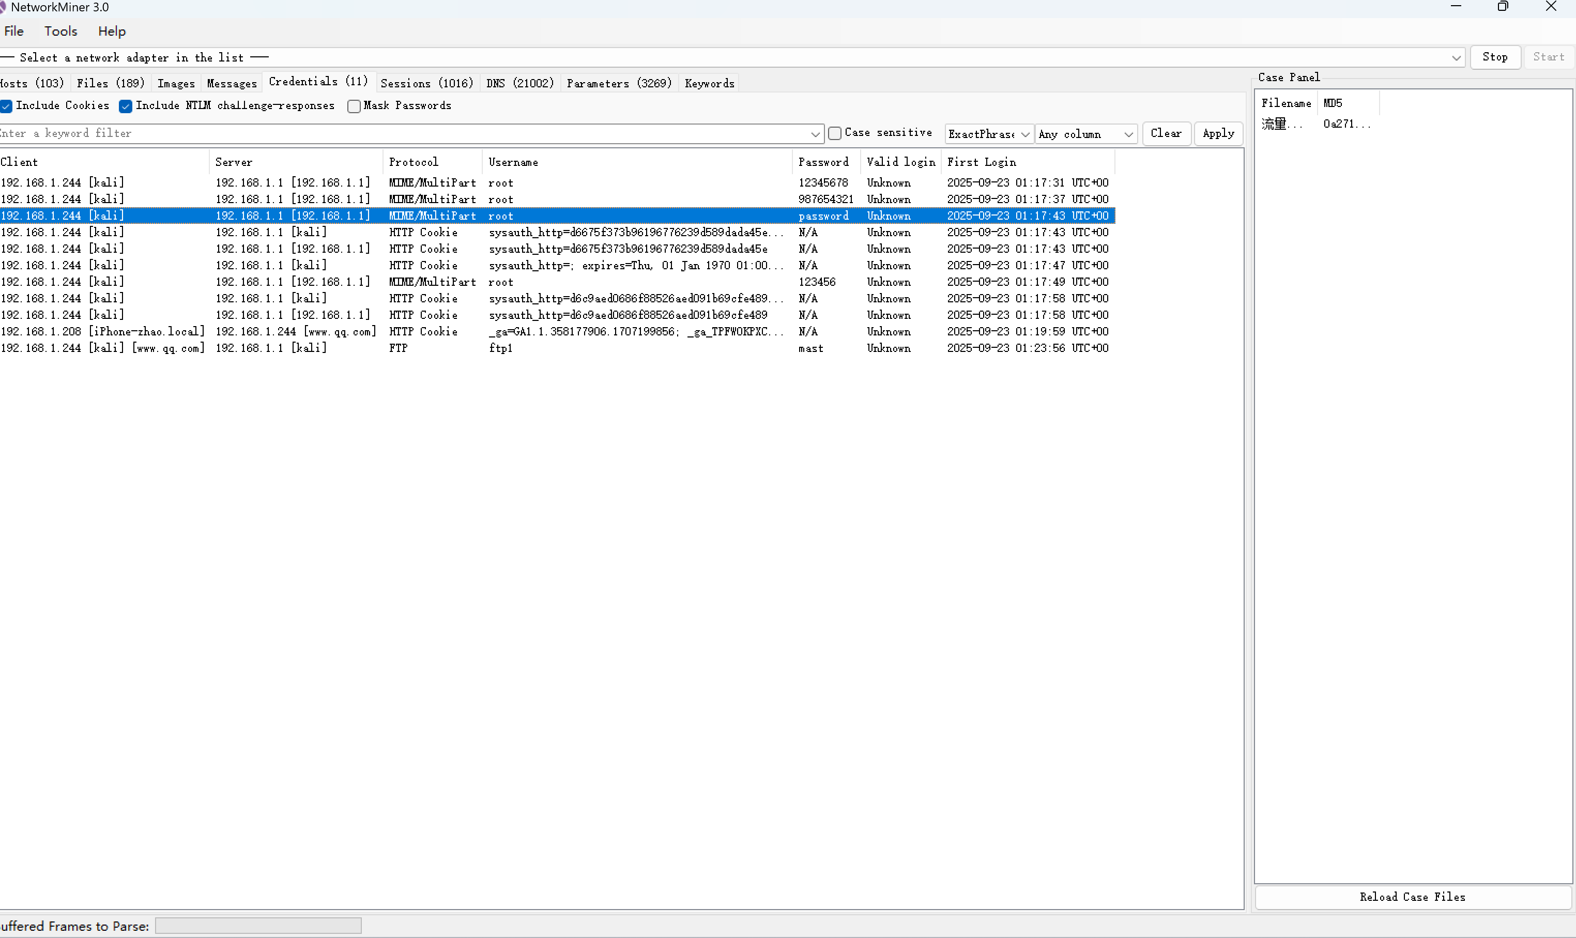1576x938 pixels.
Task: Restore down the NetworkMiner window
Action: [x=1503, y=7]
